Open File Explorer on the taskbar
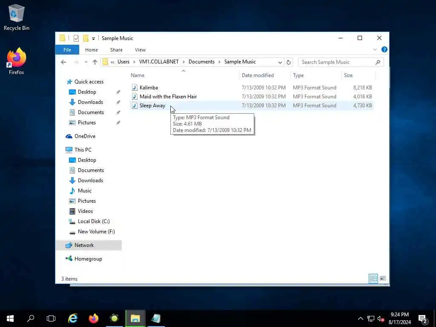 135,318
